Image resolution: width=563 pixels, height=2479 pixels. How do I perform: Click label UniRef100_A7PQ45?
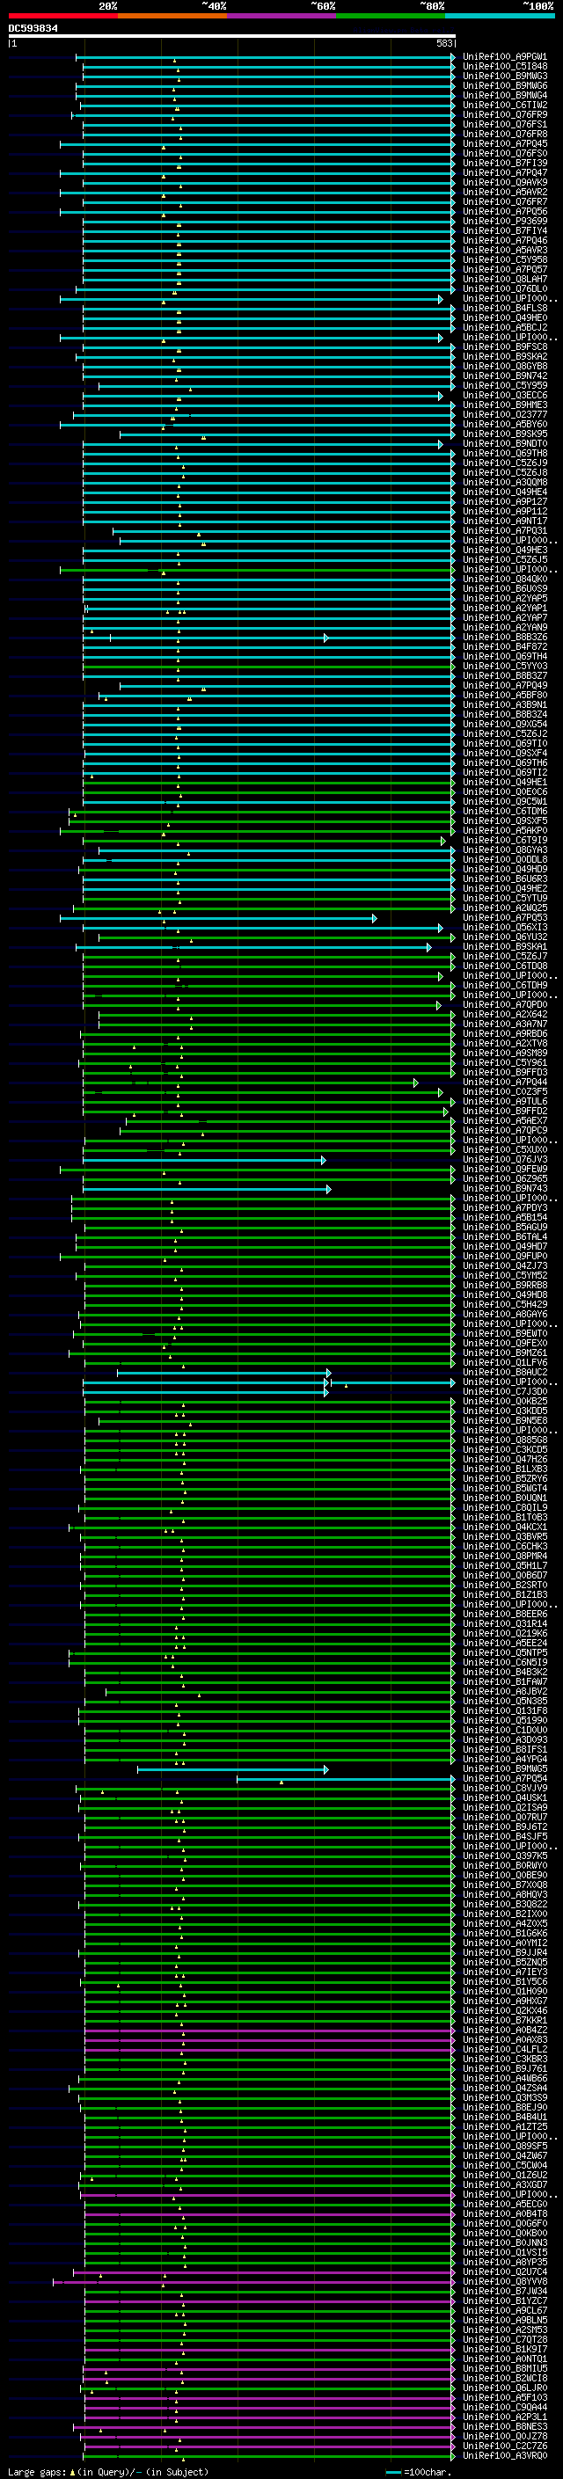[504, 144]
